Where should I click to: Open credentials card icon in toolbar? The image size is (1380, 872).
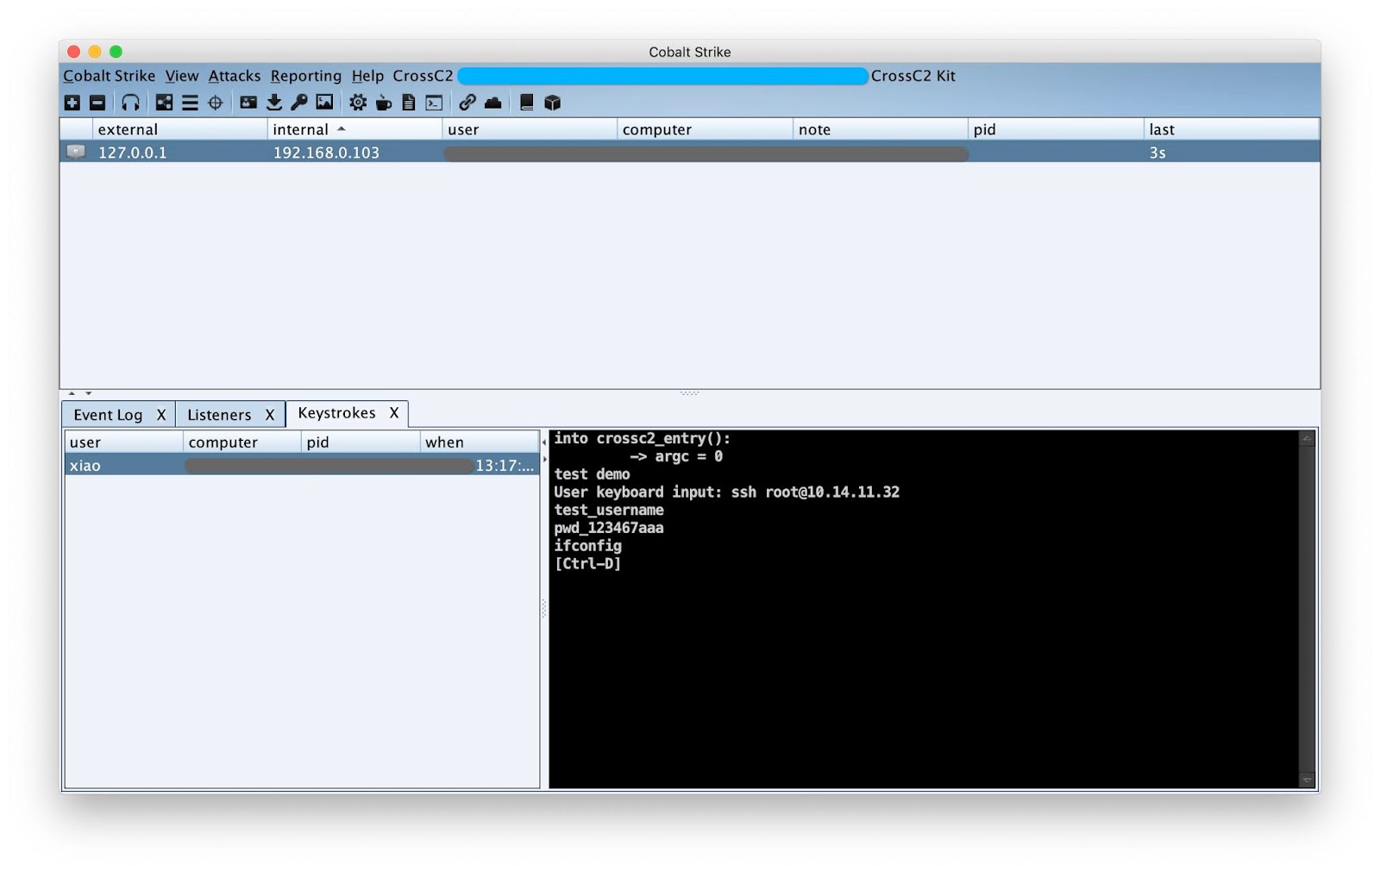[248, 103]
